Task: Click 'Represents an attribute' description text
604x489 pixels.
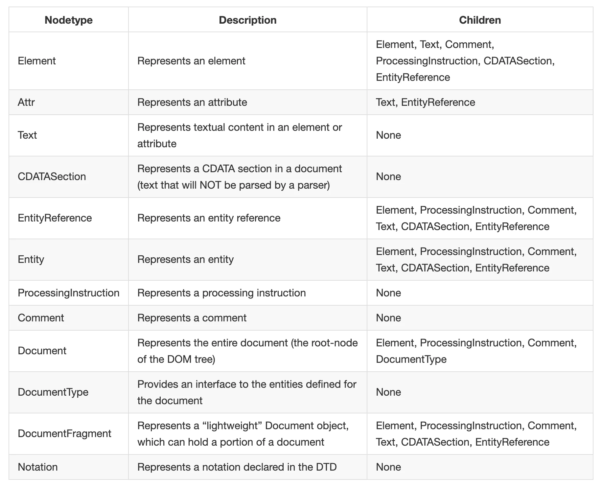Action: (x=192, y=102)
